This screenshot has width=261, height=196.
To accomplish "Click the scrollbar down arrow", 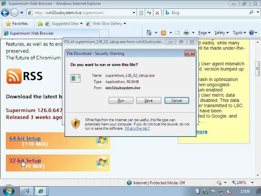I will (x=258, y=175).
